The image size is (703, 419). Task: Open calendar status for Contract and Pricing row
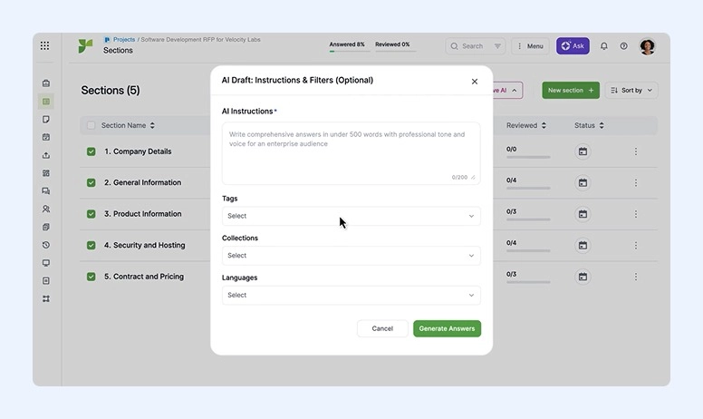tap(583, 277)
